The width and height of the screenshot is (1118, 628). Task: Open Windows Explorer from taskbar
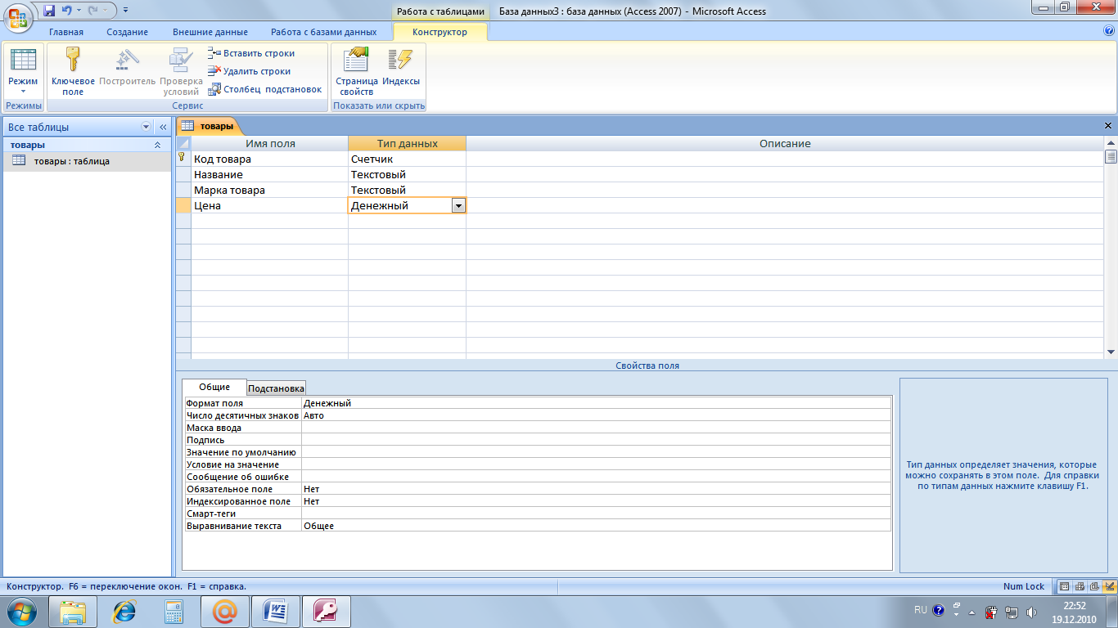(73, 612)
